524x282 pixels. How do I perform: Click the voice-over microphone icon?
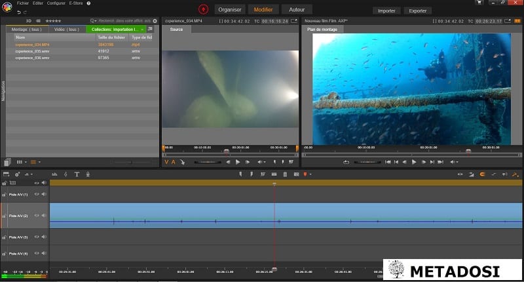[x=88, y=174]
